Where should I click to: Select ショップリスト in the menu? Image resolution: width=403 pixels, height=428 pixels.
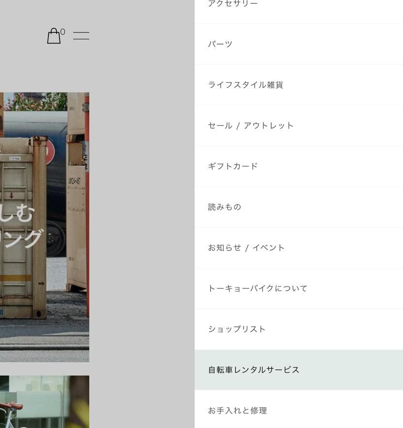237,329
